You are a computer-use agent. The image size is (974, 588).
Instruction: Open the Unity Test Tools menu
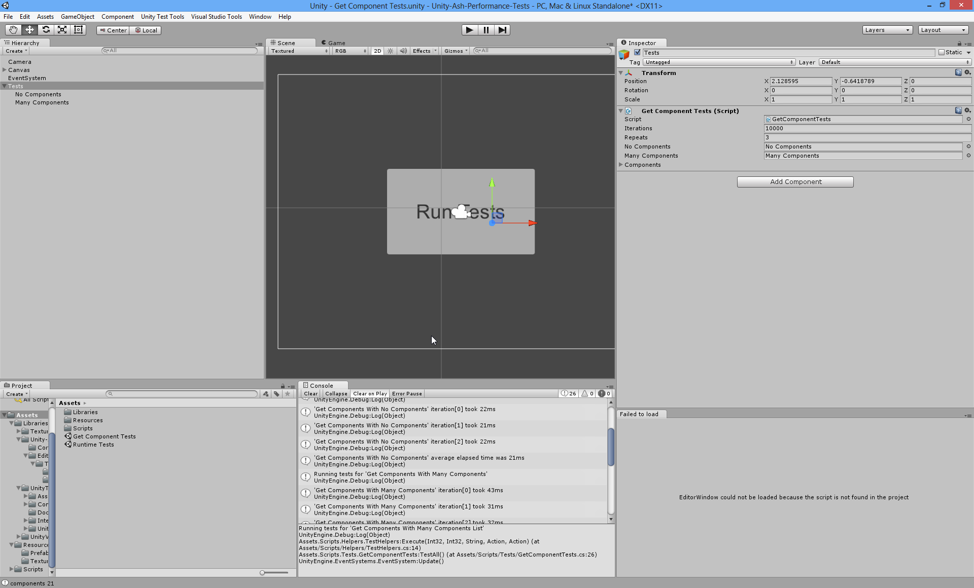click(162, 17)
